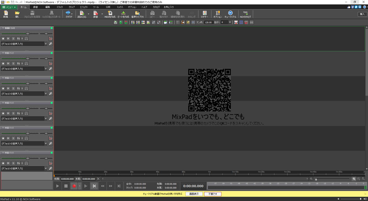Click the wrench icon on the second track

tap(50, 68)
